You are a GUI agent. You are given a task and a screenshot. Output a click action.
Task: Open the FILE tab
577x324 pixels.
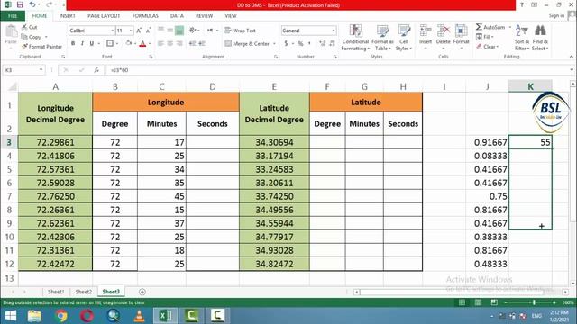13,16
